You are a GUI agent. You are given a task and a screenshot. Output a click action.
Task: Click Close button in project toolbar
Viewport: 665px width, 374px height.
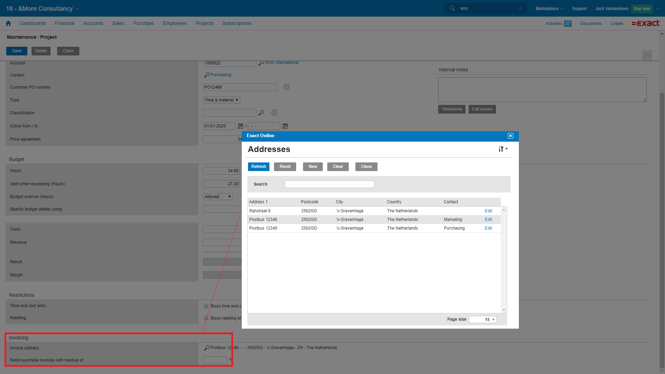click(x=68, y=51)
